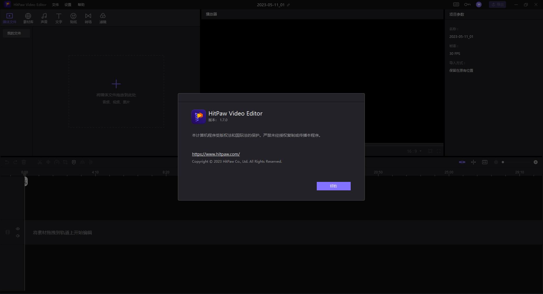Switch to the 素材库 stock library tab
The width and height of the screenshot is (543, 294).
click(x=28, y=18)
